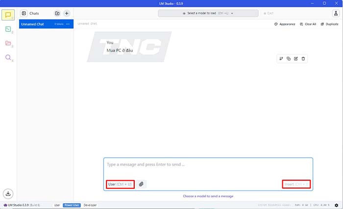Open My Models folder sidebar icon
Image resolution: width=343 pixels, height=209 pixels.
pos(8,43)
